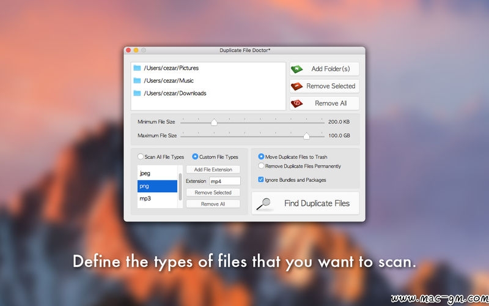This screenshot has width=489, height=306.
Task: Select png in the extension list
Action: click(158, 186)
